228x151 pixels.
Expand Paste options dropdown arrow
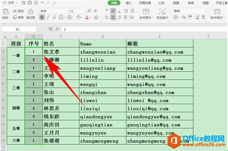coord(9,17)
